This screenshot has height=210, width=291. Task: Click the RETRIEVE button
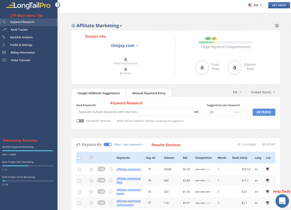pyautogui.click(x=264, y=112)
